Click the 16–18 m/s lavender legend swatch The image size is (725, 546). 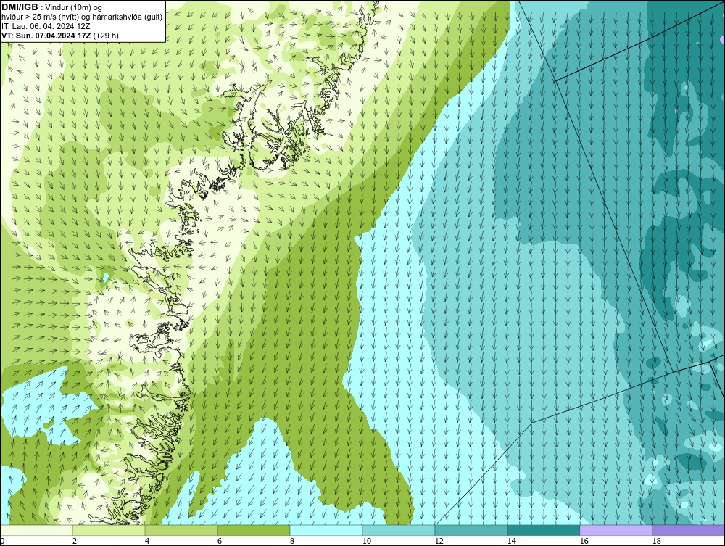tap(616, 530)
